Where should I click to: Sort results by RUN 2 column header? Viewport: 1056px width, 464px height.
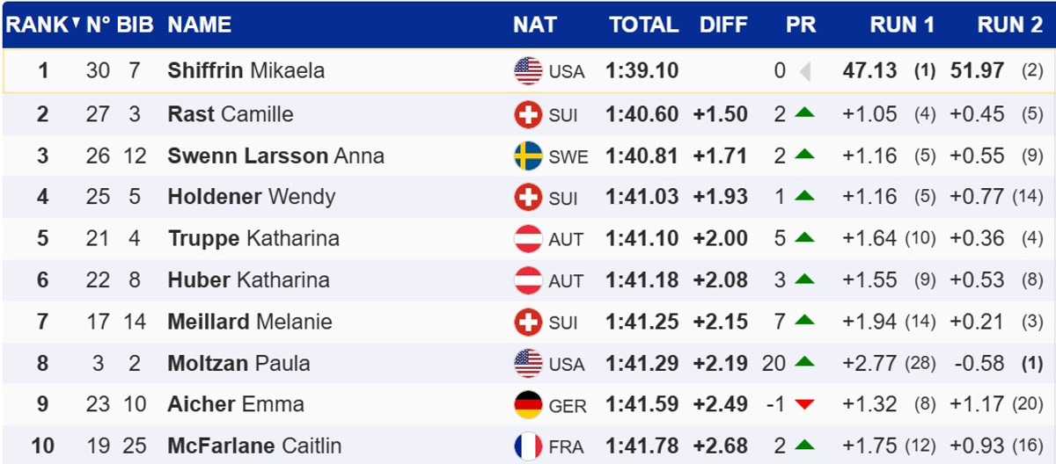click(x=1009, y=25)
